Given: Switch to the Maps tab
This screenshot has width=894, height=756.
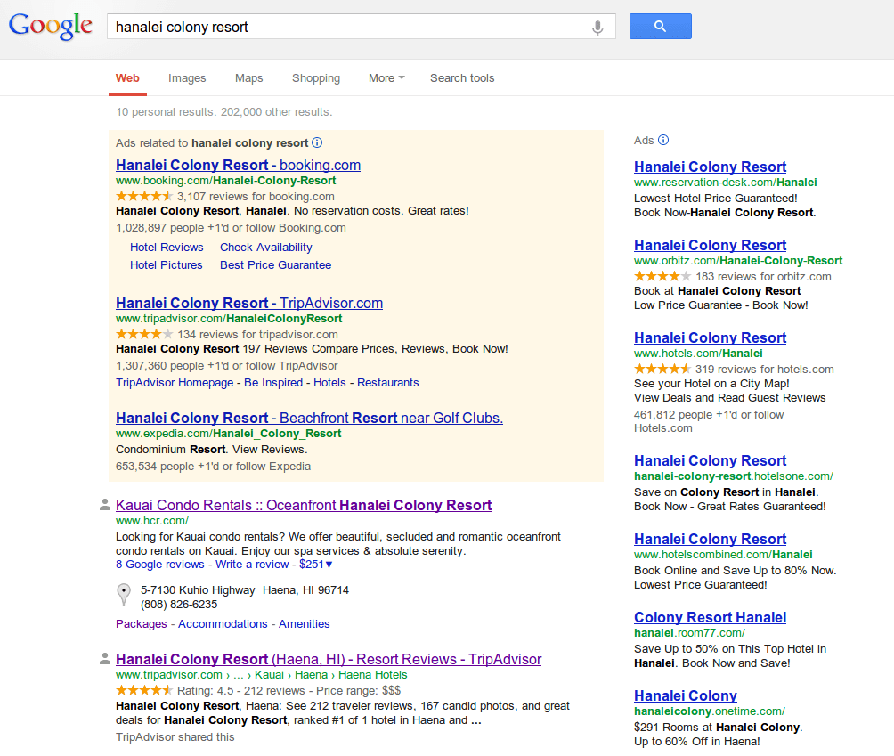Looking at the screenshot, I should coord(248,78).
